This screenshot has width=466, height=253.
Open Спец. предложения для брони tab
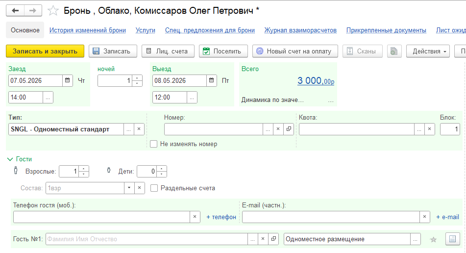(210, 30)
